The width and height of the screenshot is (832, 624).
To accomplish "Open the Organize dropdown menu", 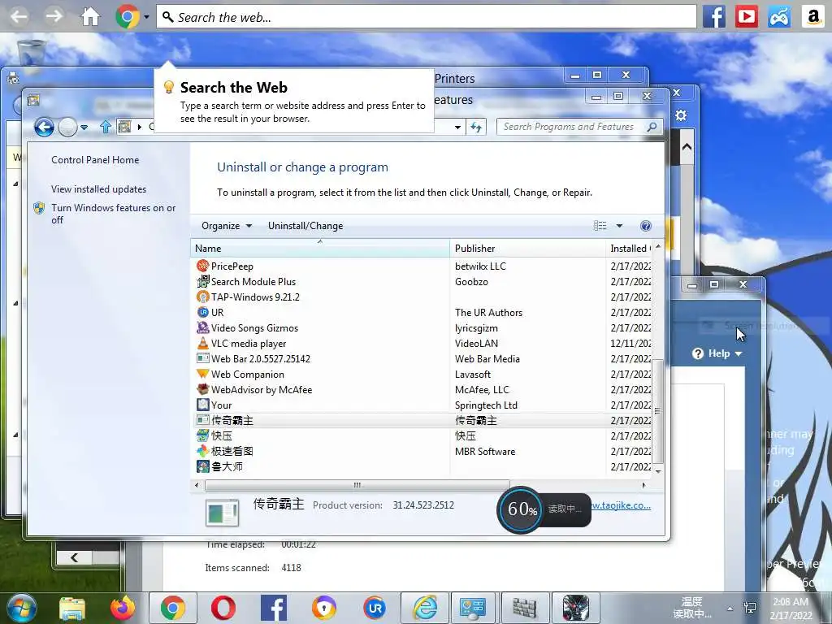I will 227,226.
